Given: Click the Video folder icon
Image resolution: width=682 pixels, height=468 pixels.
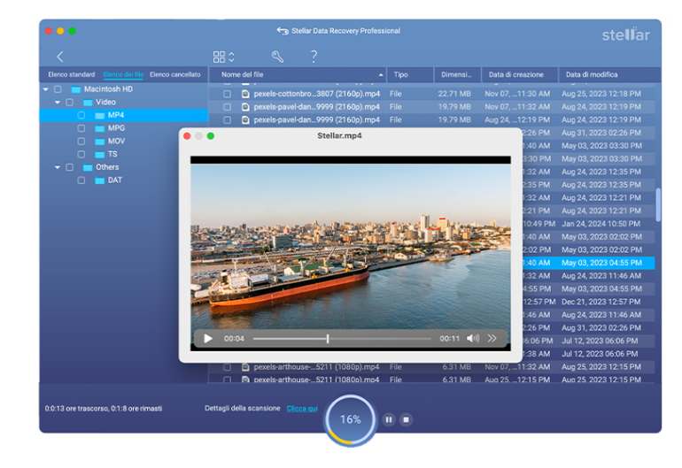Looking at the screenshot, I should coord(88,103).
